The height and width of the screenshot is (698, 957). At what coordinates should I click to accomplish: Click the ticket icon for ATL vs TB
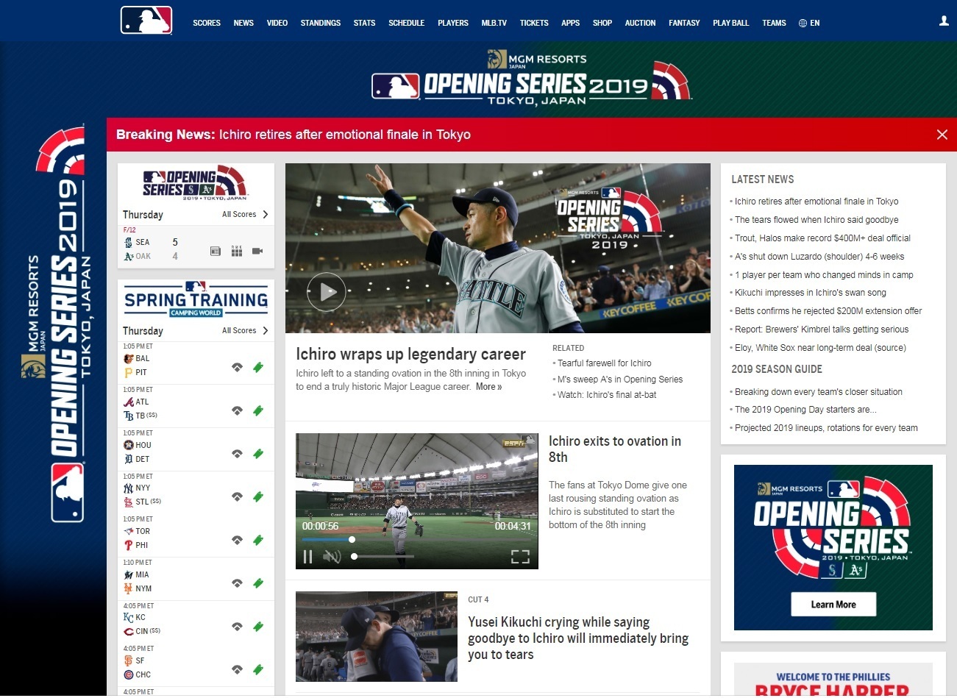258,410
